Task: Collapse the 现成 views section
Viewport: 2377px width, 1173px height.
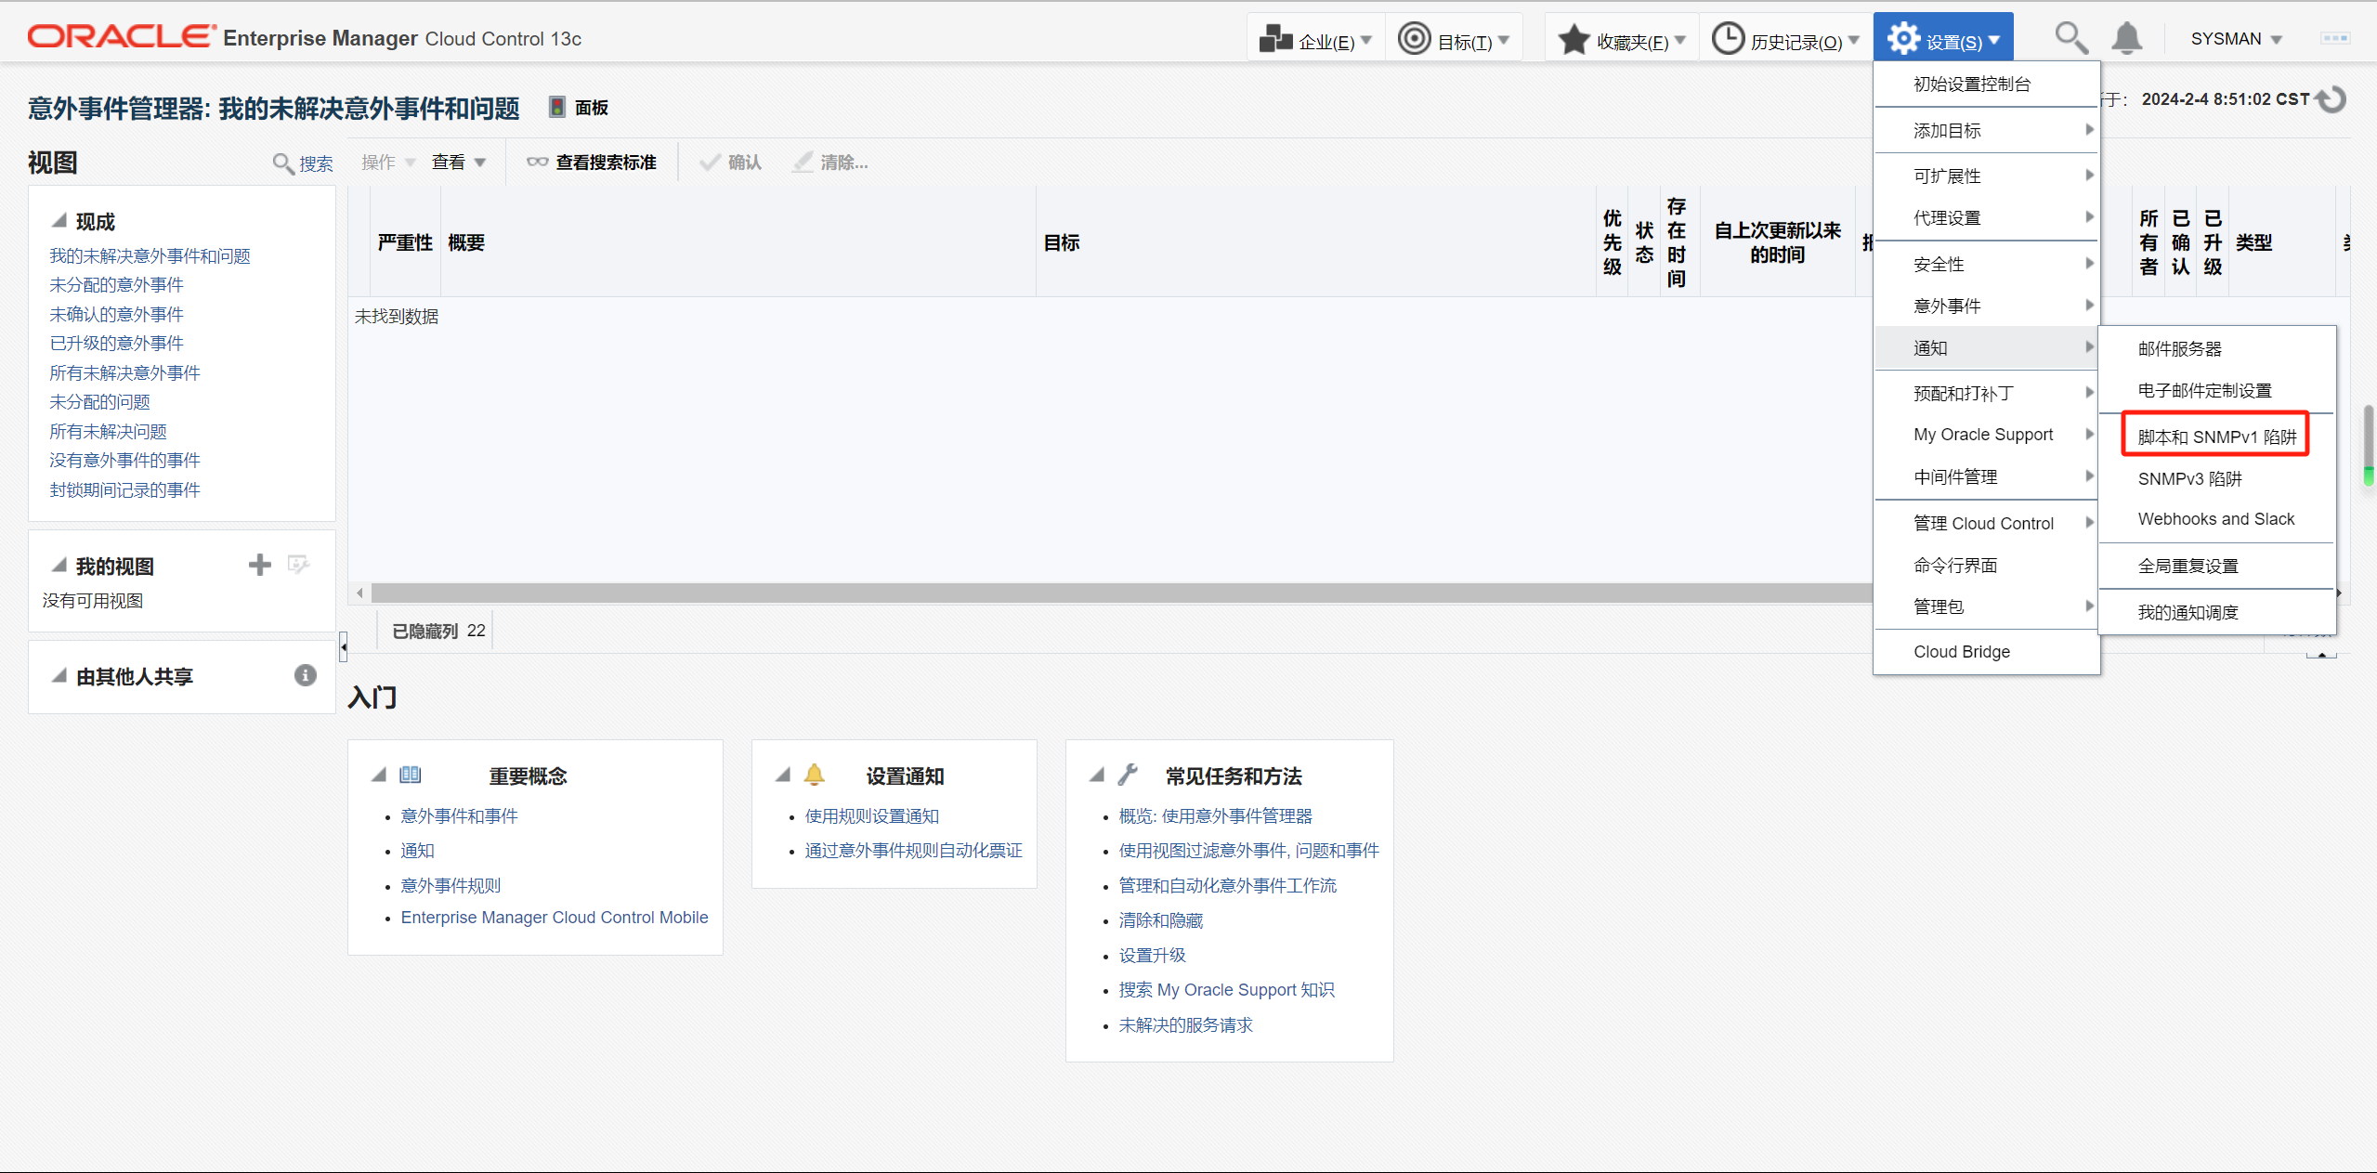Action: pyautogui.click(x=59, y=221)
